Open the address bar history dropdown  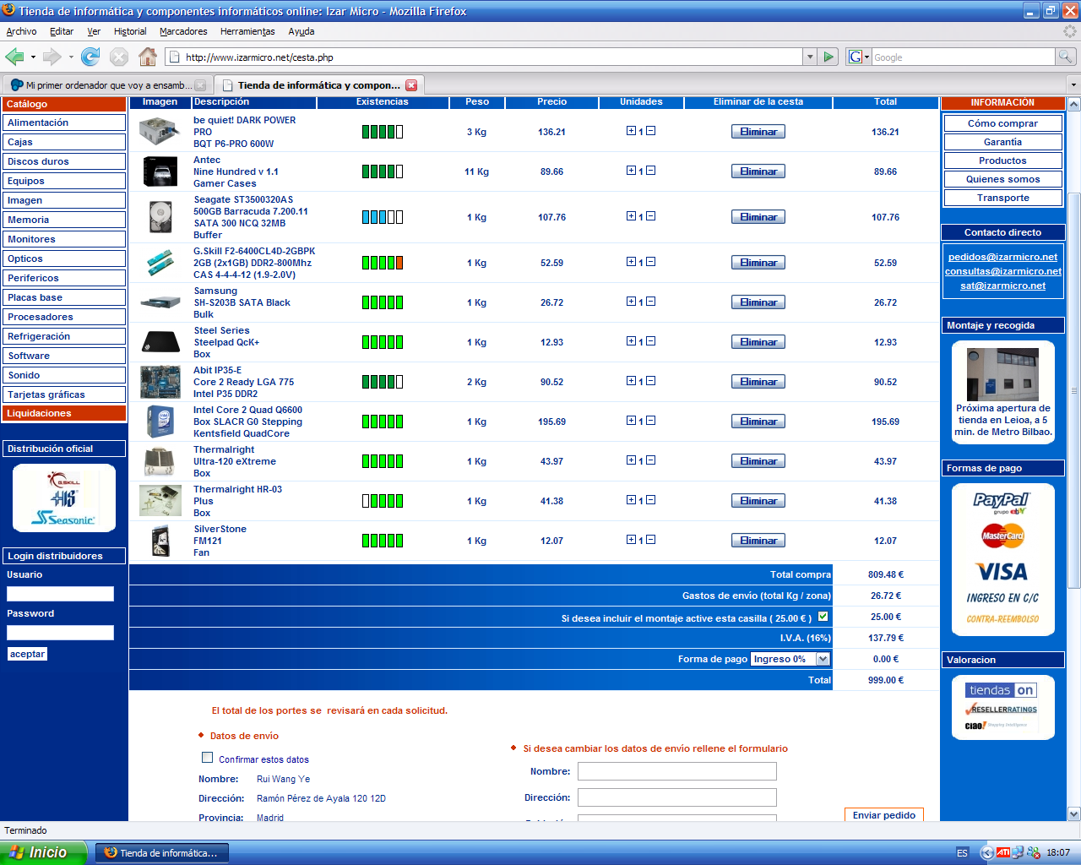[810, 57]
